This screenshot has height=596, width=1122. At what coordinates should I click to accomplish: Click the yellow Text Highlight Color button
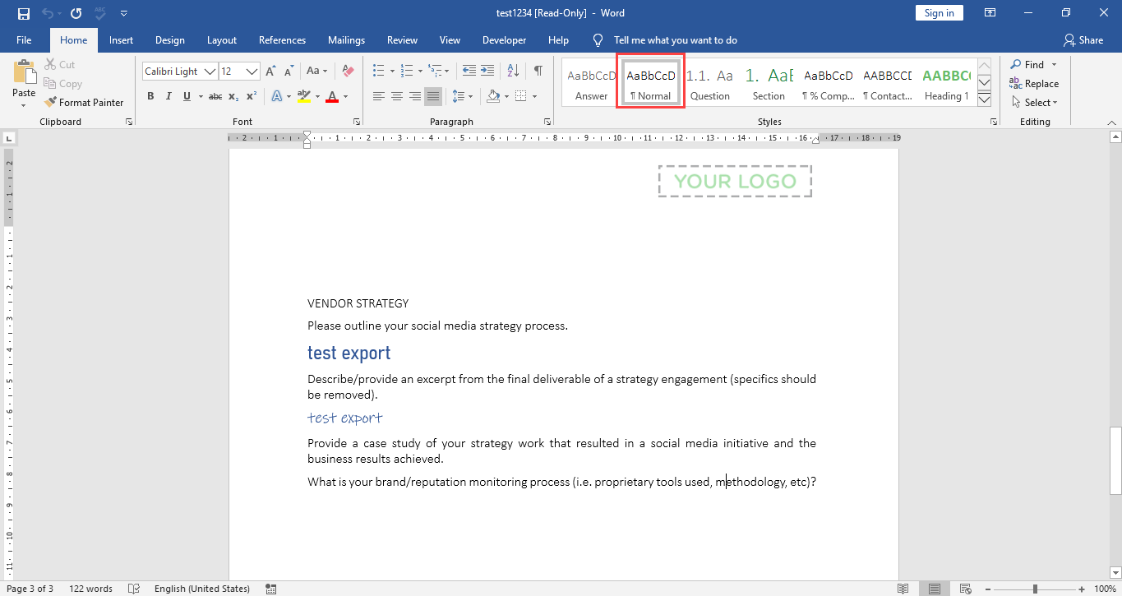[303, 96]
